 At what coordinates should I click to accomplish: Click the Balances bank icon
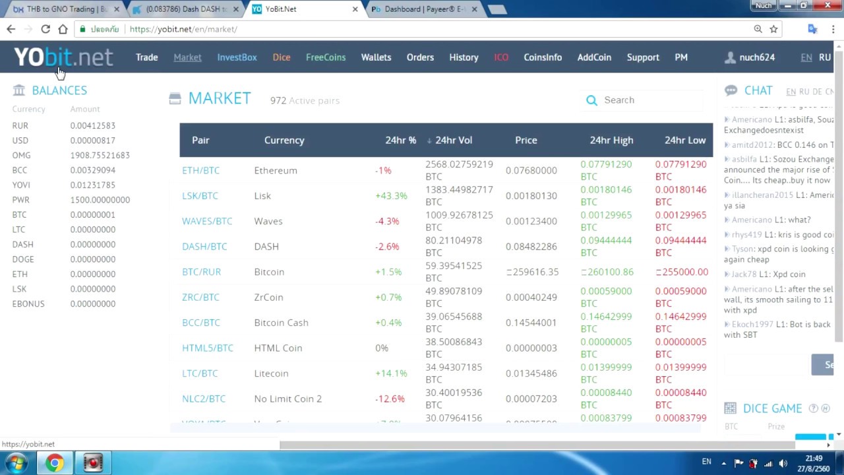click(x=18, y=90)
